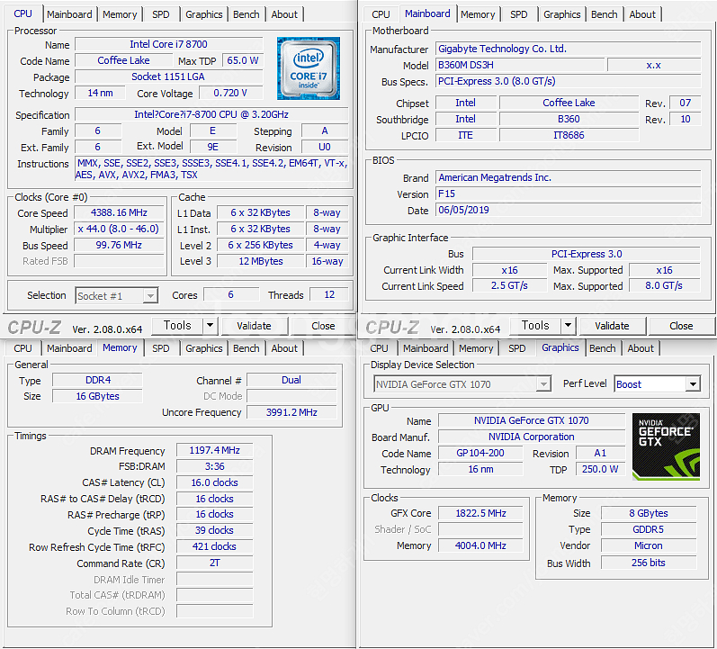Click GPU TDP value 250.0 W

(x=600, y=469)
